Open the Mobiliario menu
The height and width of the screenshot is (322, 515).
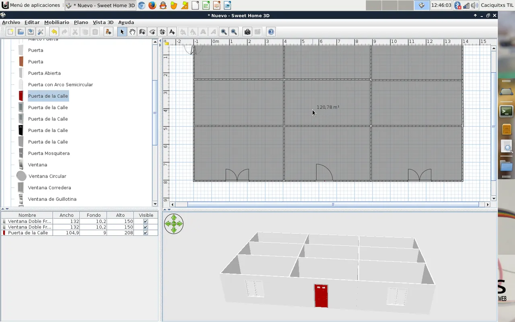57,22
